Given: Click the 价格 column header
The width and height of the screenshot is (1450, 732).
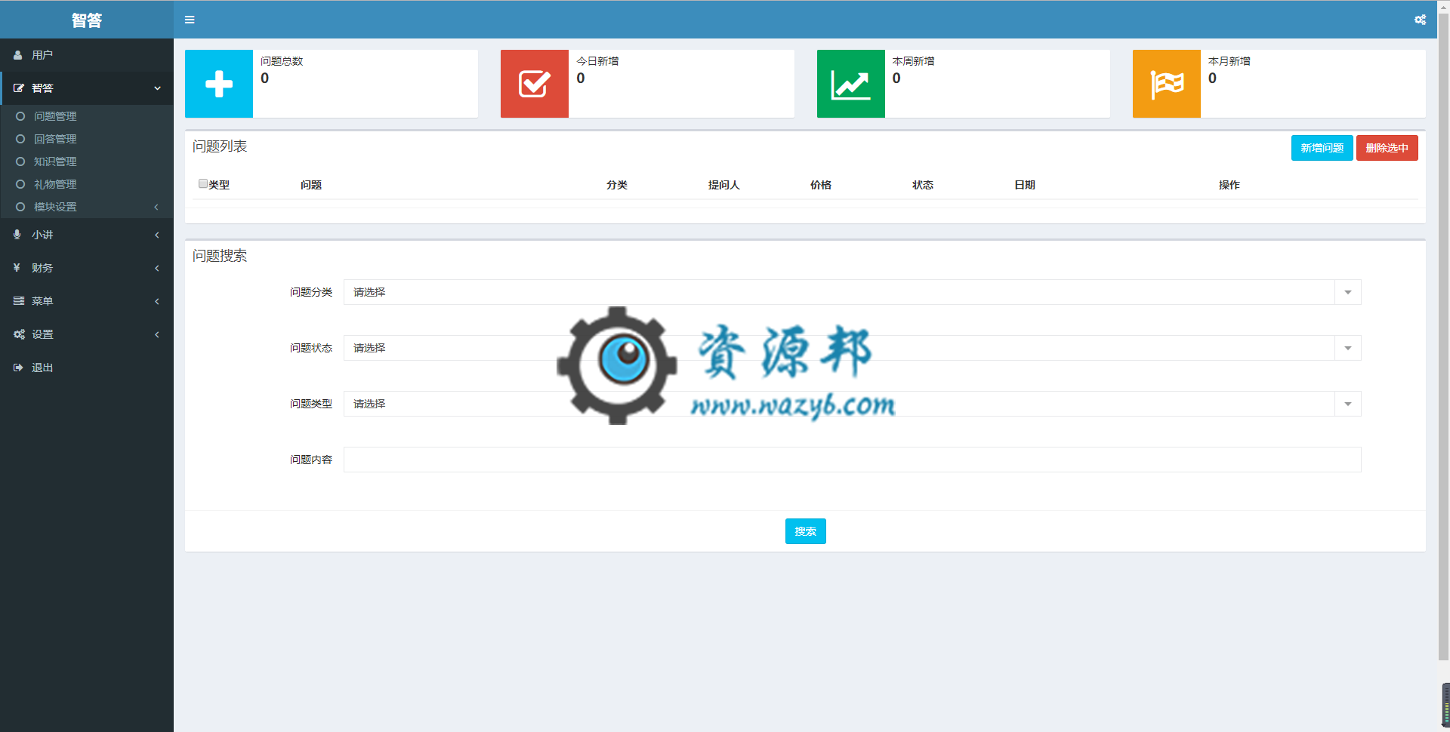Looking at the screenshot, I should 821,185.
